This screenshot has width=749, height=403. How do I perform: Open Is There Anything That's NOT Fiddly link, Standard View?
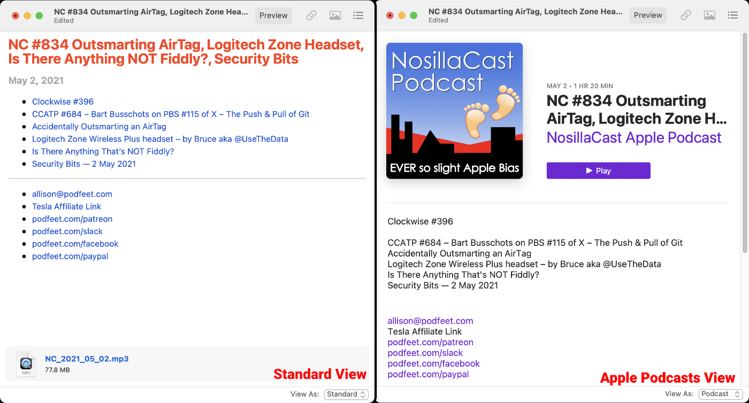[103, 151]
